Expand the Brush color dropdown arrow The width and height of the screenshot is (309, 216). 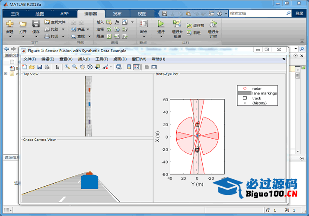pyautogui.click(x=111, y=67)
